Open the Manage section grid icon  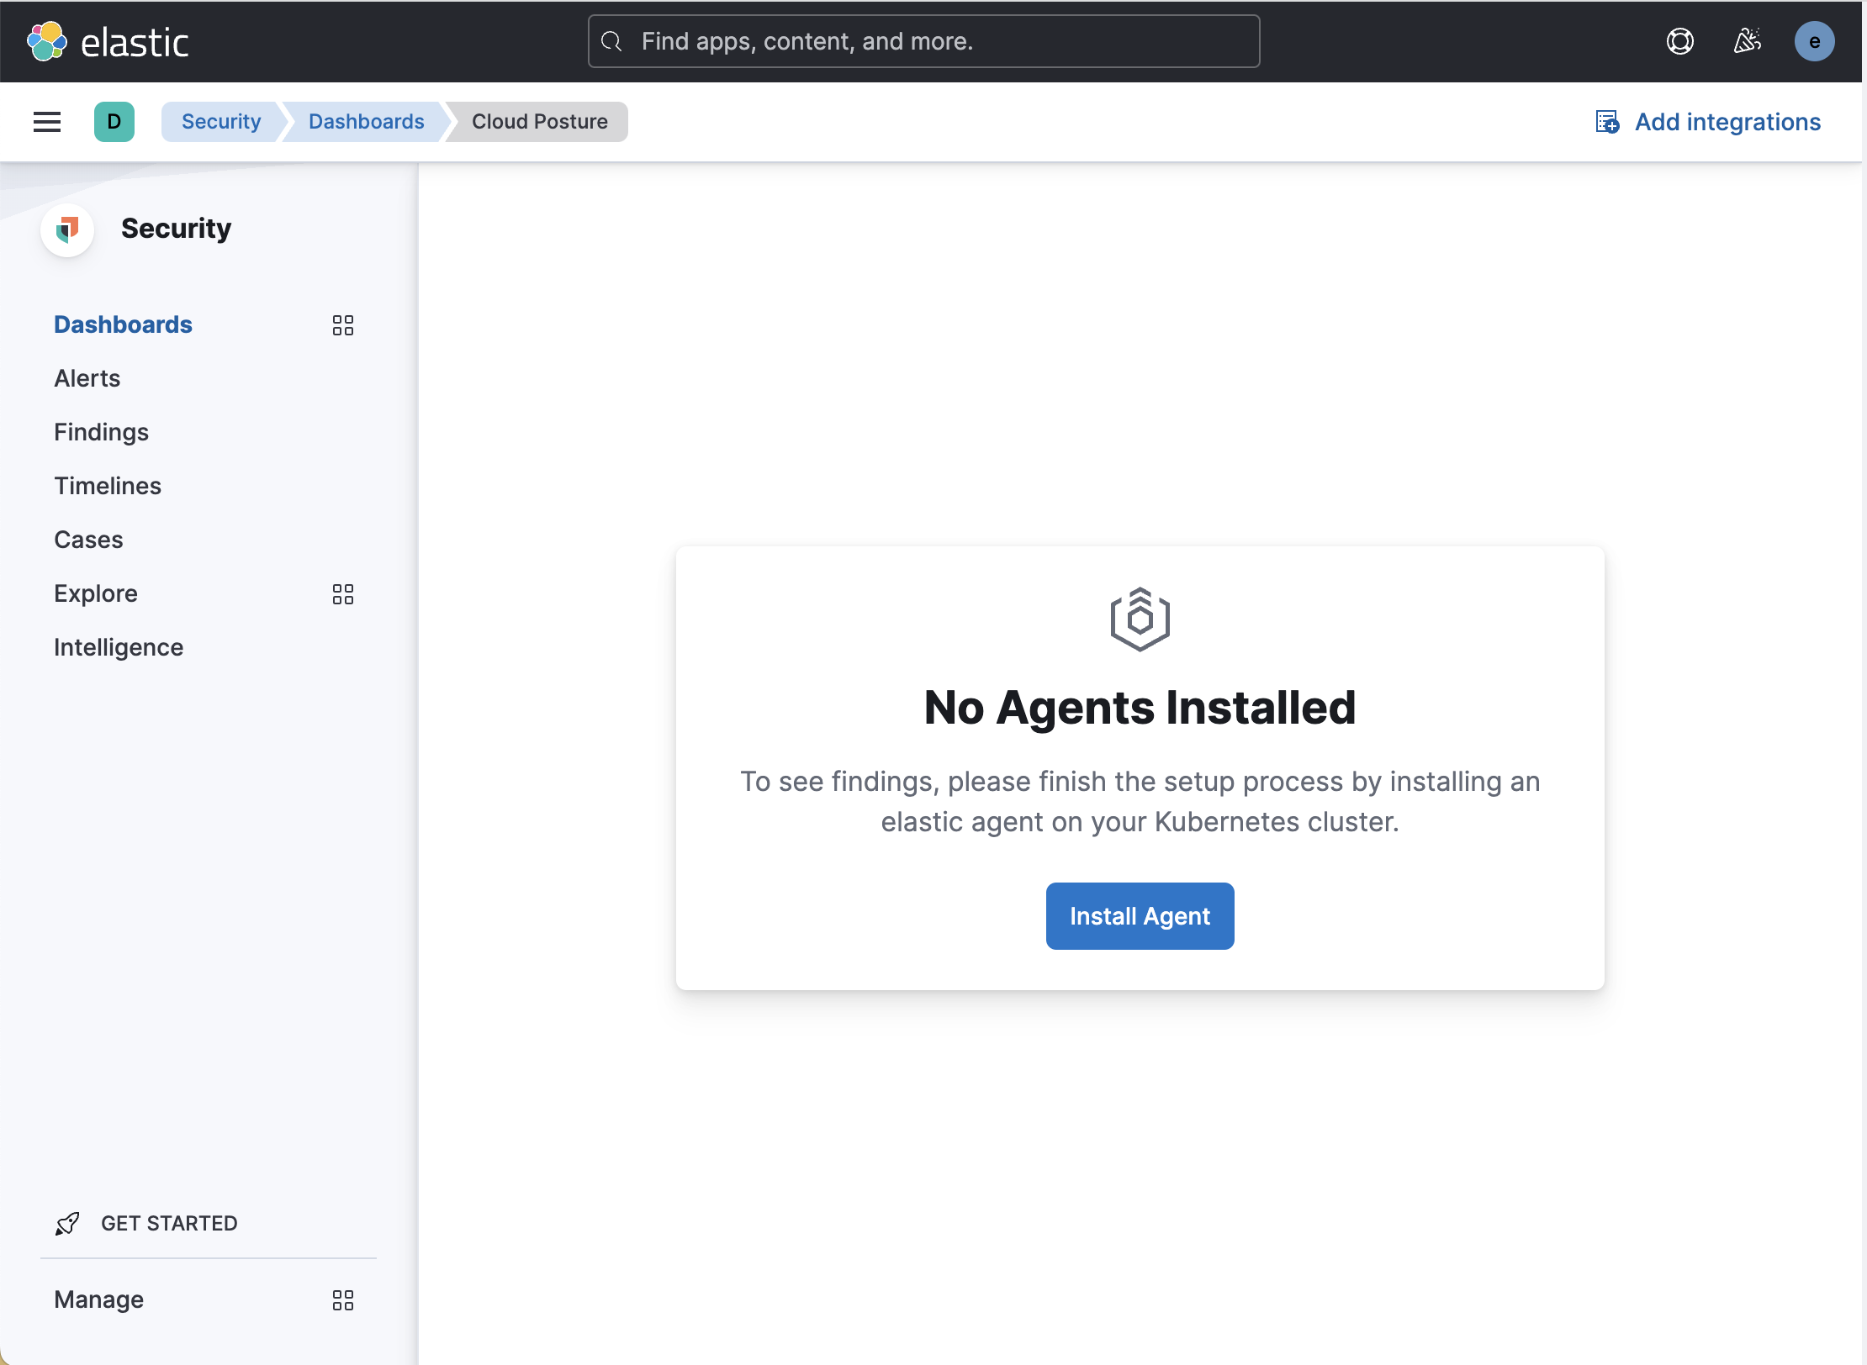tap(343, 1299)
